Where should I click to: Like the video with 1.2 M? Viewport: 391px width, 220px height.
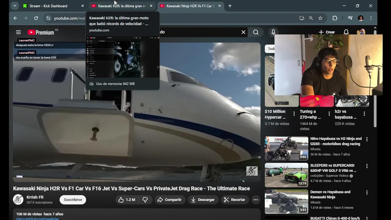[127, 200]
